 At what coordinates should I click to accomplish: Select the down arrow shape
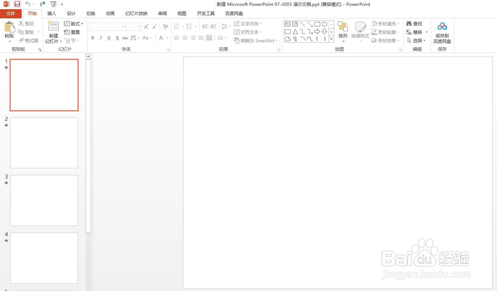(324, 32)
